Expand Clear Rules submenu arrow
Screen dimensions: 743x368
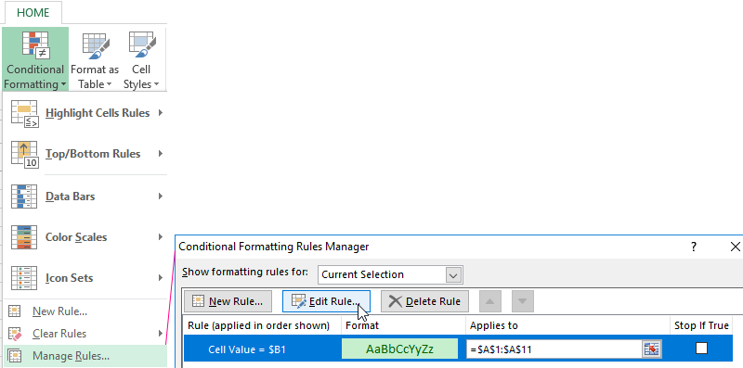[x=161, y=334]
